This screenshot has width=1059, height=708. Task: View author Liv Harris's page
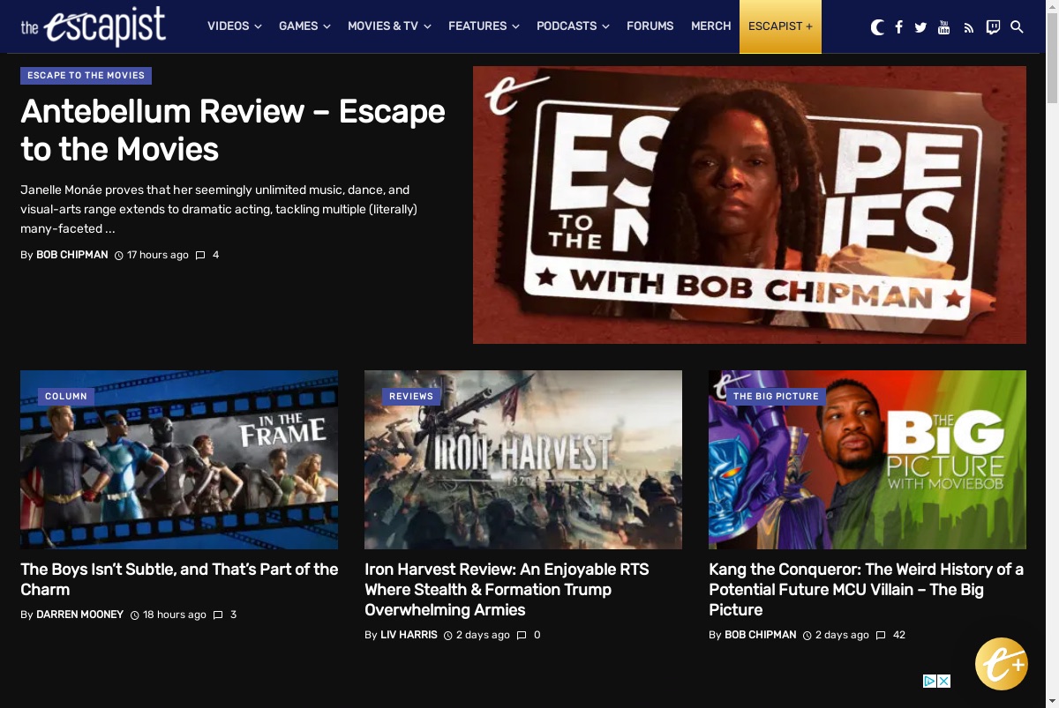409,635
